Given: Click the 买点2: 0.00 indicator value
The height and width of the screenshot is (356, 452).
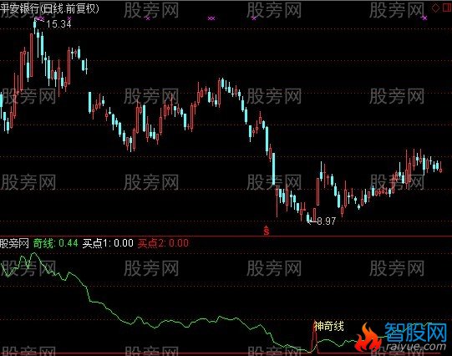Looking at the screenshot, I should click(x=163, y=243).
